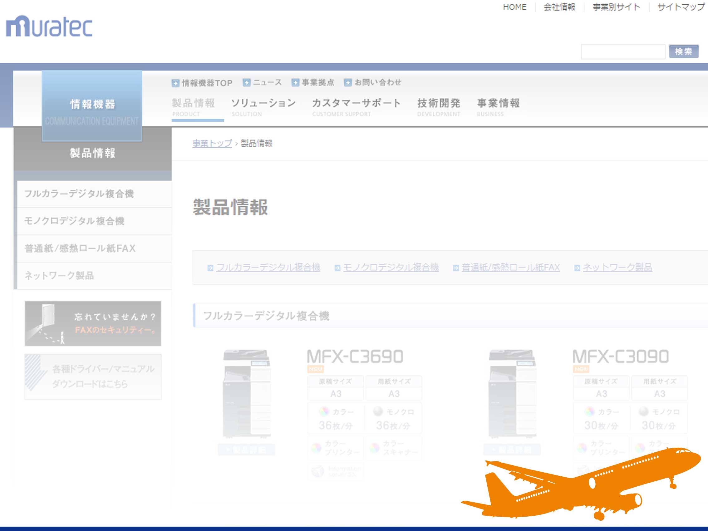
Task: Click arrow icon beside お問い合わせ
Action: point(347,83)
